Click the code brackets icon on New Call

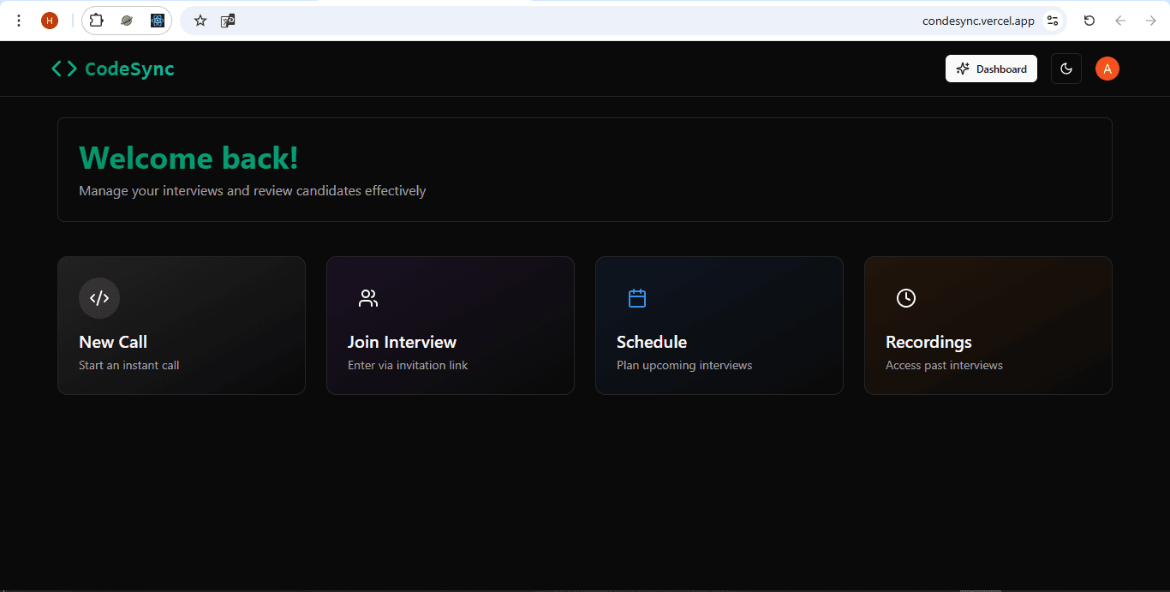99,298
